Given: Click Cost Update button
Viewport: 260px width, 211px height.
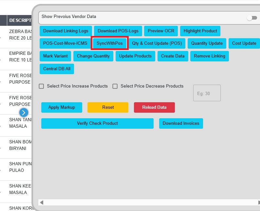Looking at the screenshot, I should pos(244,43).
